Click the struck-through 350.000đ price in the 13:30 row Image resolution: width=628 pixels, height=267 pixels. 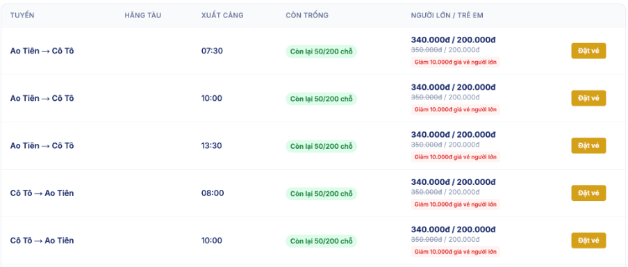coord(427,145)
